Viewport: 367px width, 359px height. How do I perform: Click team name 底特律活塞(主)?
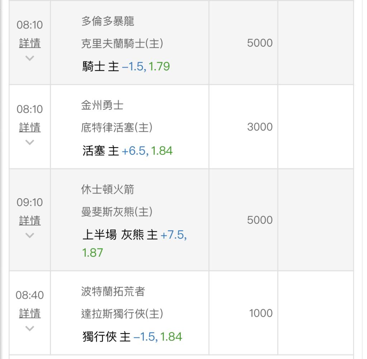[117, 128]
